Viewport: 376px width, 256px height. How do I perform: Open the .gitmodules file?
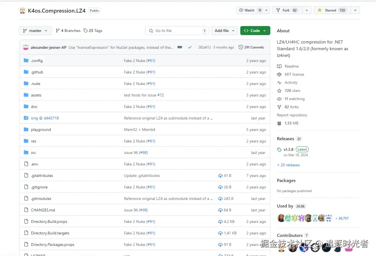coord(41,199)
